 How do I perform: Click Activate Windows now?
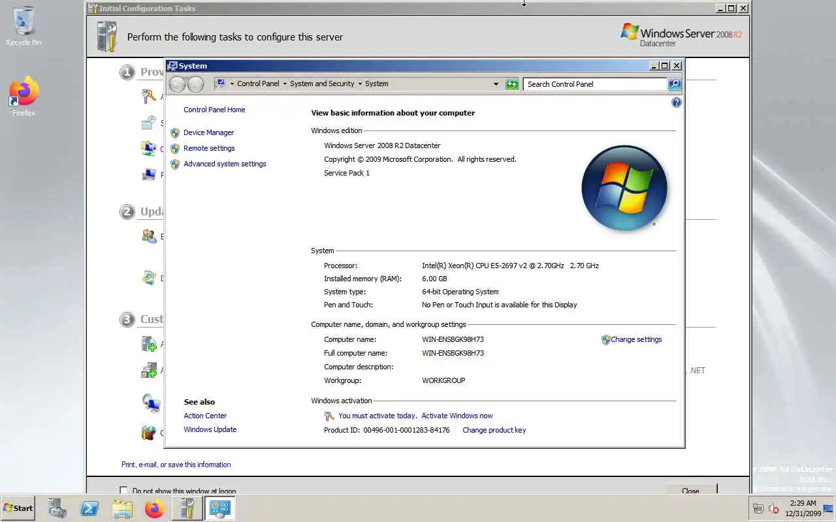457,416
